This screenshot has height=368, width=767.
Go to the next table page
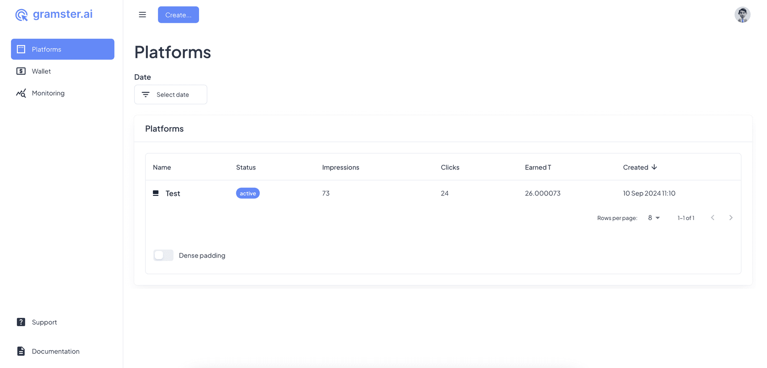coord(730,218)
